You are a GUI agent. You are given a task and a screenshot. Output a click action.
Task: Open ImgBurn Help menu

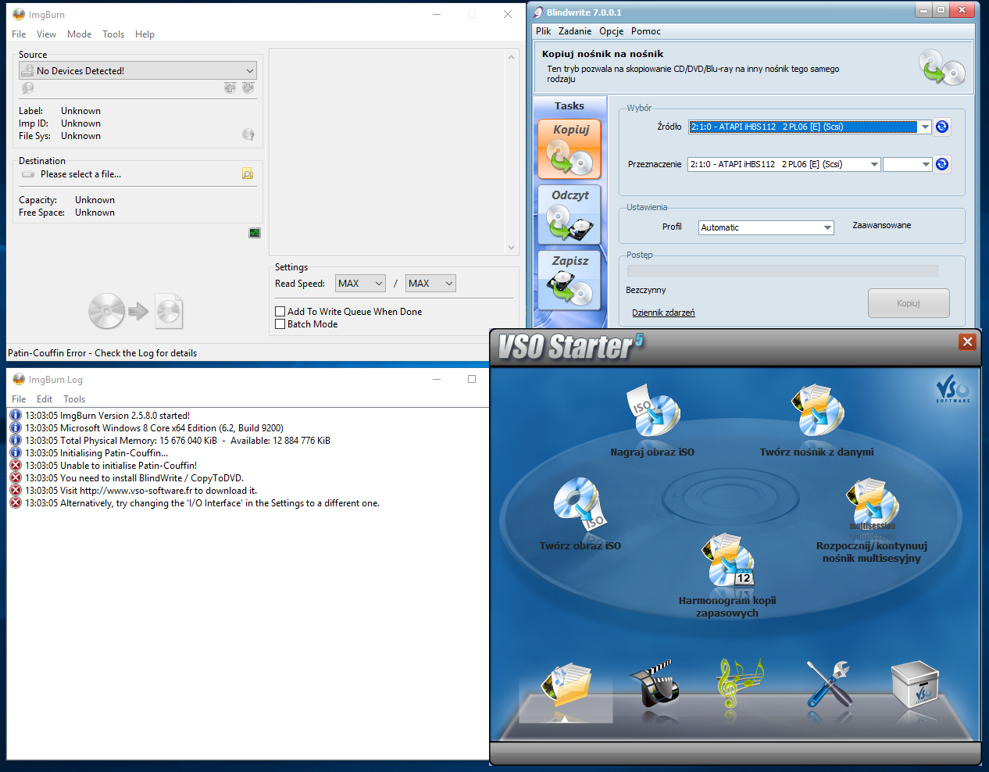(x=145, y=34)
